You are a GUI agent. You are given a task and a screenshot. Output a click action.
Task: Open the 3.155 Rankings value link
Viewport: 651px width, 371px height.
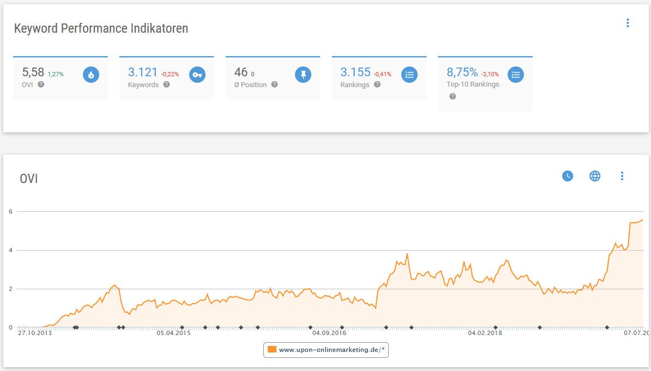pos(355,72)
